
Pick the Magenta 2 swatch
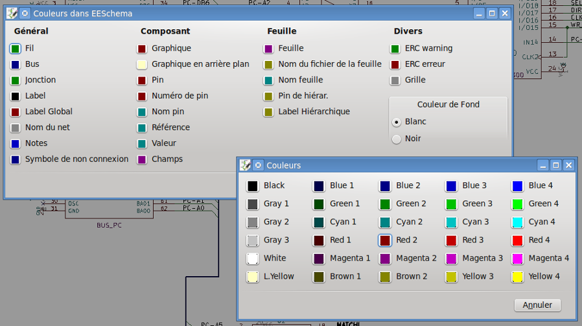pyautogui.click(x=385, y=259)
